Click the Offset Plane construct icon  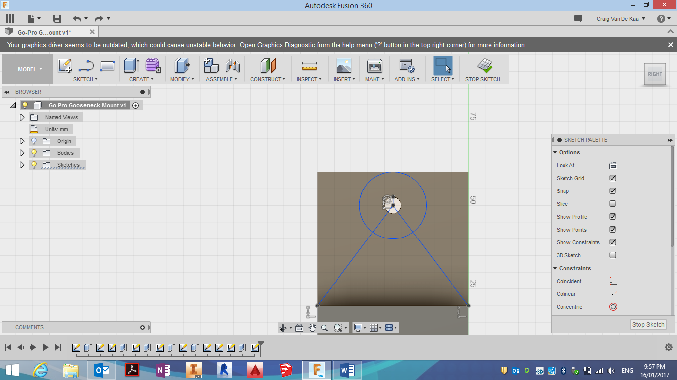(x=268, y=66)
